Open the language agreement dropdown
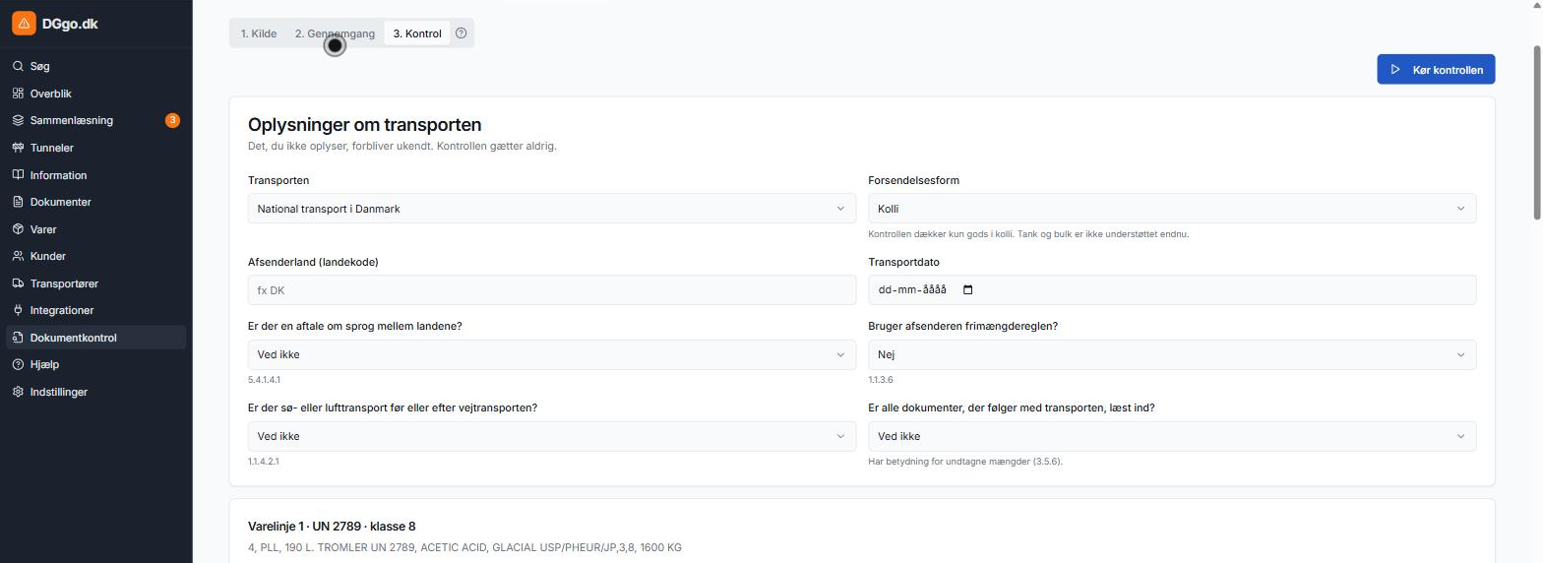This screenshot has height=563, width=1543. (x=552, y=354)
